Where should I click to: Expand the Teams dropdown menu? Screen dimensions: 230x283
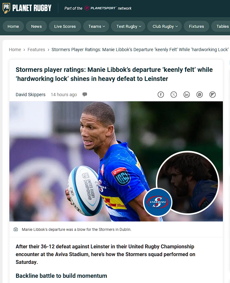(x=96, y=26)
